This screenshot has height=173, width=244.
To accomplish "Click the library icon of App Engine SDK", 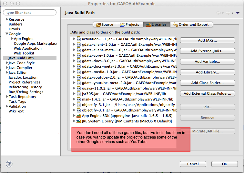I will click(x=79, y=116).
